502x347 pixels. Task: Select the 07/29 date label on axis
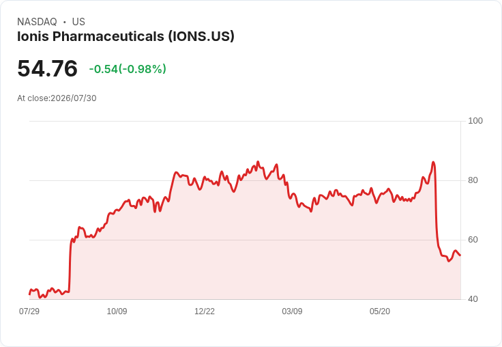pos(29,311)
